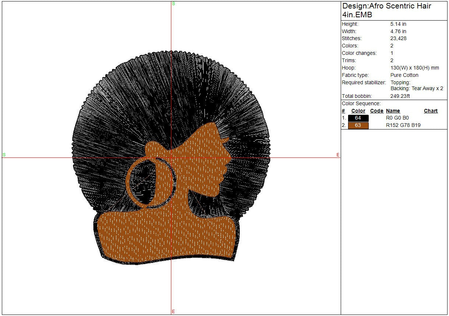
Task: Click the green S marker on the vertical line
Action: 173,3
